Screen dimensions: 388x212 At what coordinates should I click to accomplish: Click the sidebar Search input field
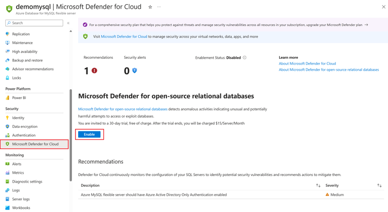34,23
